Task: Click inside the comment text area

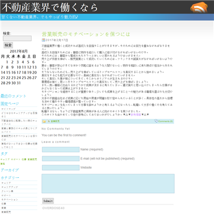Action: tap(108, 184)
